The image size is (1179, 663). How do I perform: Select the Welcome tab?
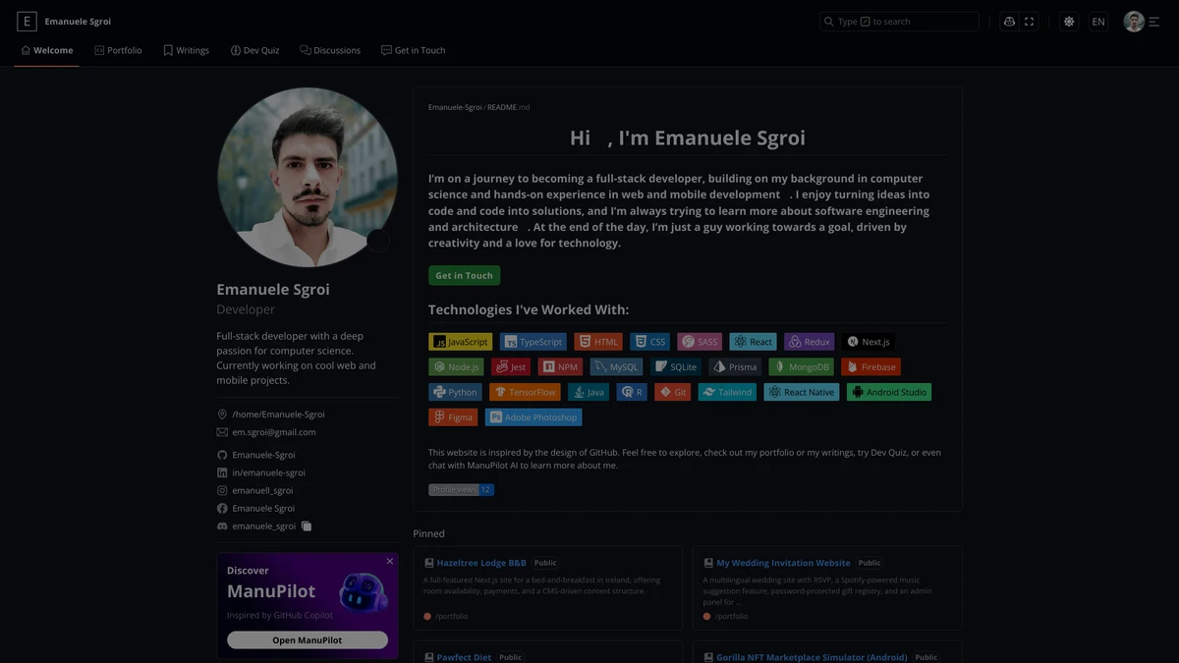point(47,50)
